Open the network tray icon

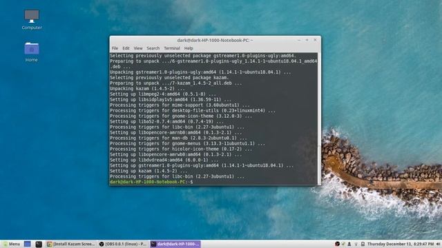[356, 244]
